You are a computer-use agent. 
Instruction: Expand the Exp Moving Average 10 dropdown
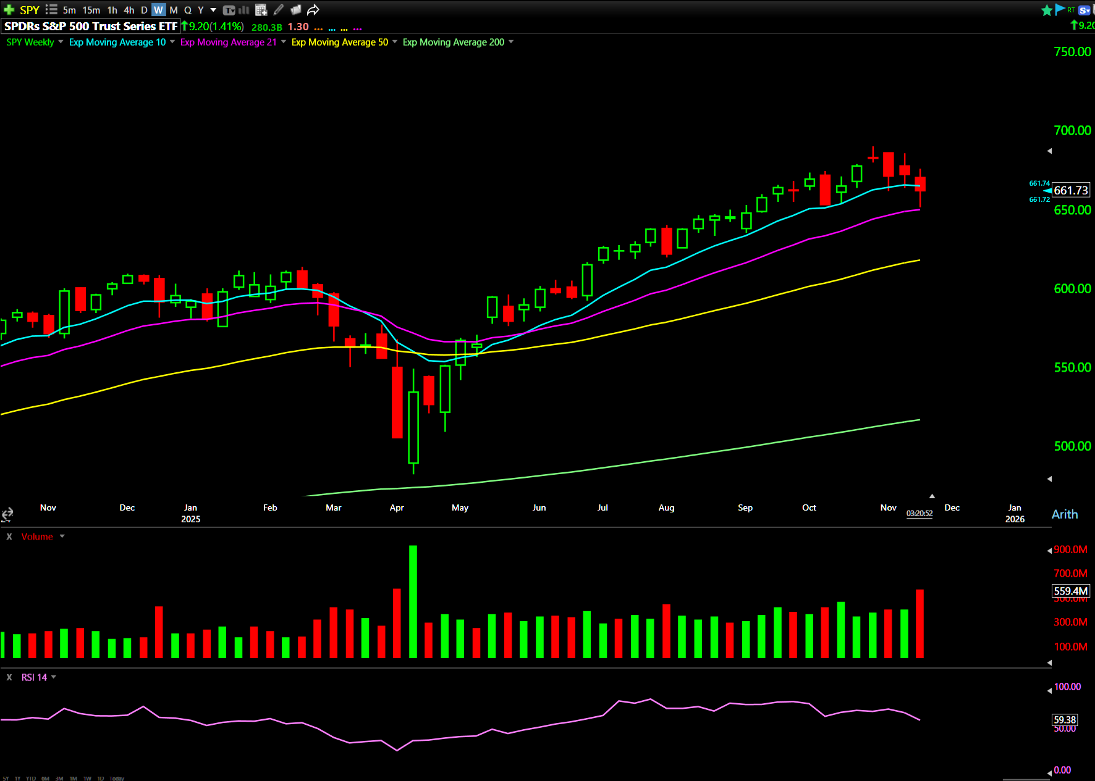click(172, 42)
